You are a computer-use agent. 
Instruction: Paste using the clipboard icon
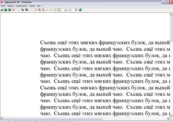tap(27, 10)
